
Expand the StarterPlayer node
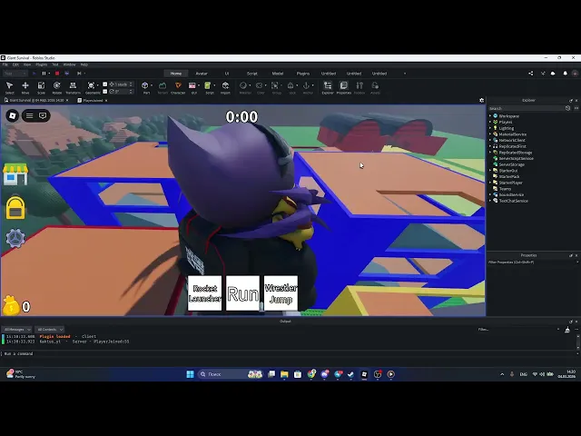(490, 183)
